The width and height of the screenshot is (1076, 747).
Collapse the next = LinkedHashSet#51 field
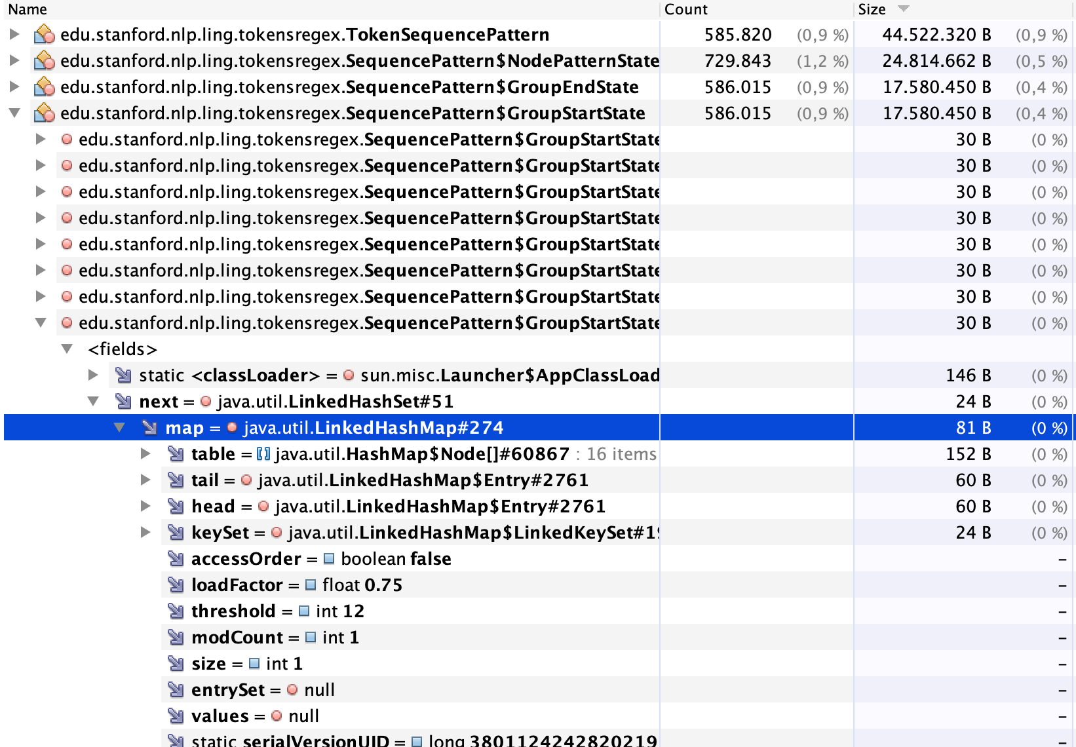pos(94,401)
